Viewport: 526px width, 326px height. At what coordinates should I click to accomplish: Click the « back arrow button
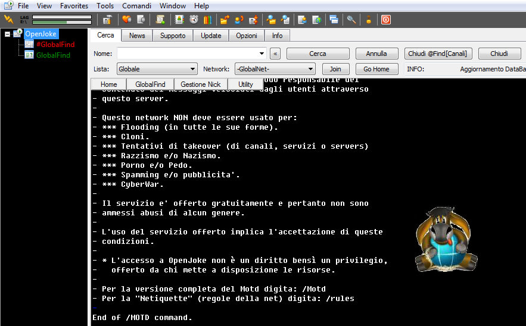[x=275, y=54]
